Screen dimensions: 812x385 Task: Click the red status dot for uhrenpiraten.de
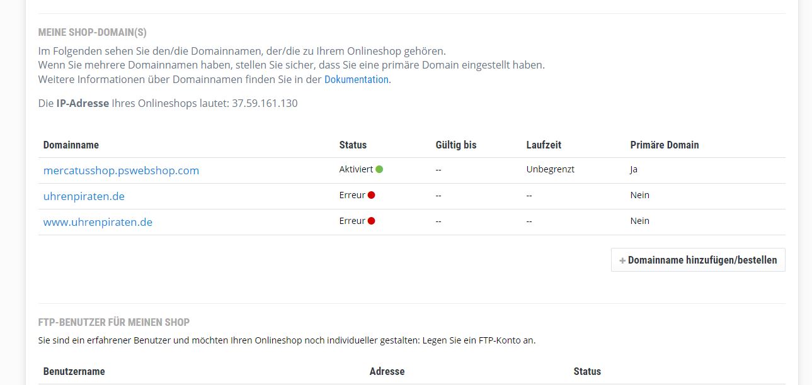(x=371, y=195)
